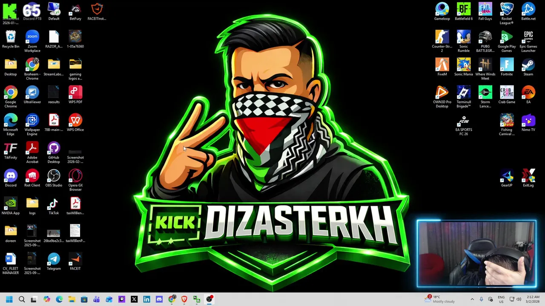This screenshot has height=306, width=545.
Task: Launch Fall Guys from the desktop
Action: [x=485, y=11]
